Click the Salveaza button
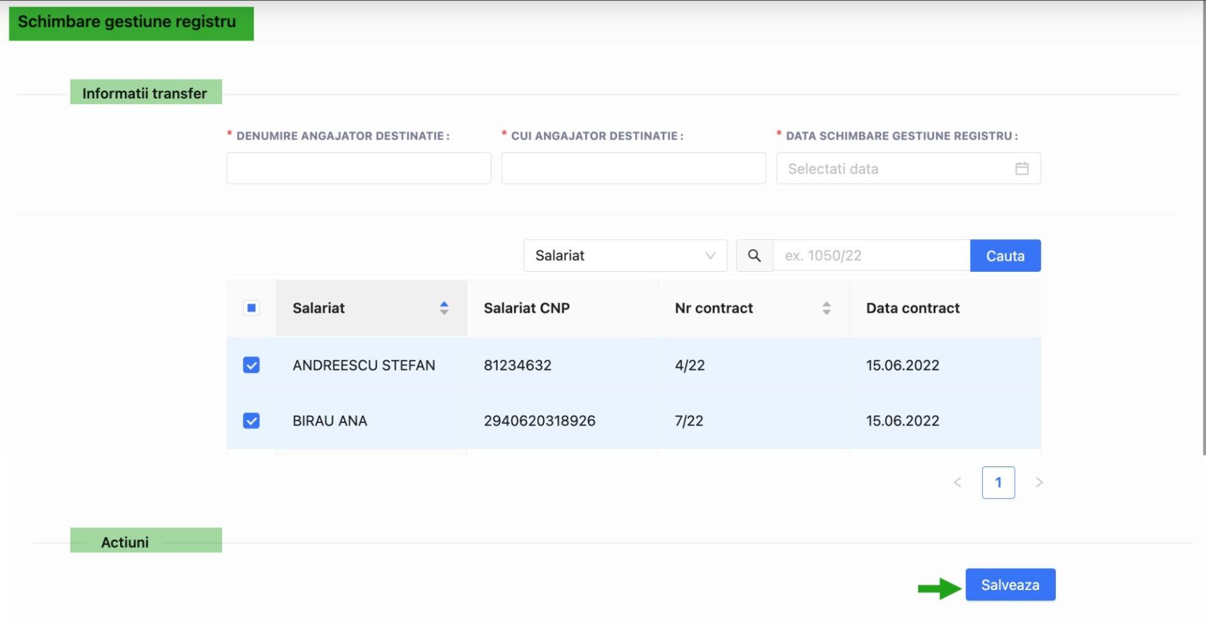Viewport: 1206px width, 625px height. pos(1010,585)
